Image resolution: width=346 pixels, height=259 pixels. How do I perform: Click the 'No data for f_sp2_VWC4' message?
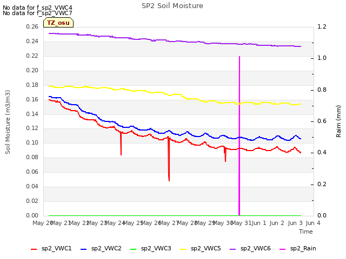(37, 8)
